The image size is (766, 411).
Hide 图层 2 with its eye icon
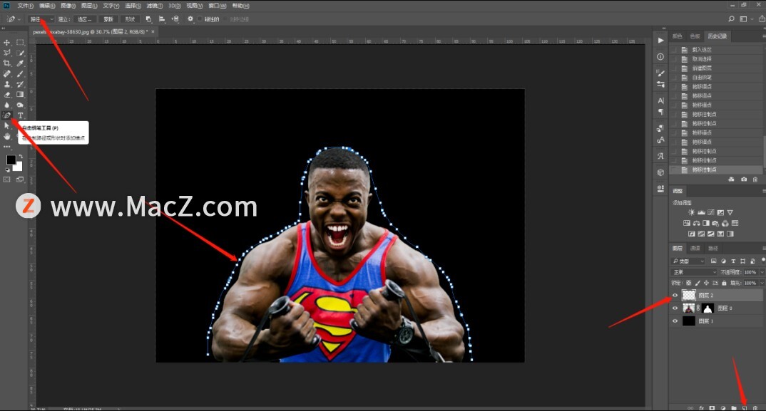(675, 296)
